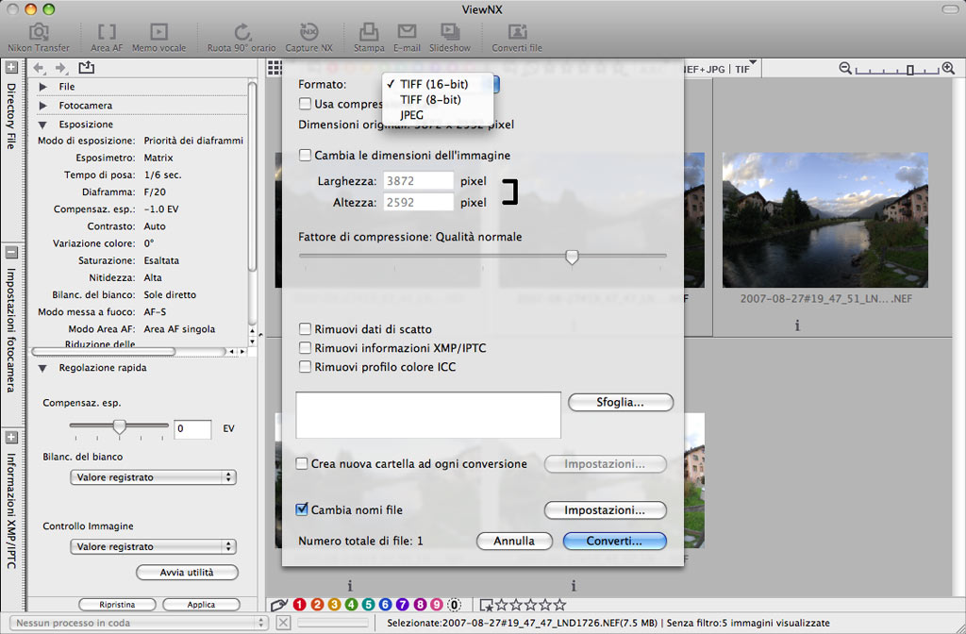
Task: Cancel the queued process with the X icon
Action: 283,623
